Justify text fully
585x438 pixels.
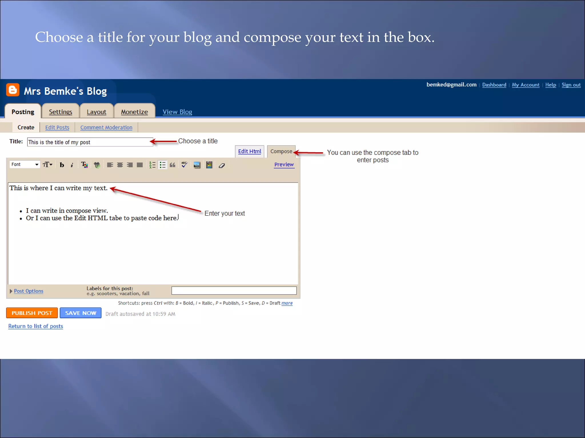click(140, 165)
